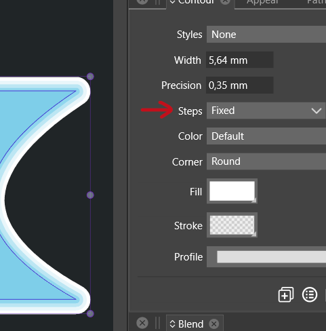Close the Contour tab with its X
The width and height of the screenshot is (326, 331).
(x=225, y=2)
